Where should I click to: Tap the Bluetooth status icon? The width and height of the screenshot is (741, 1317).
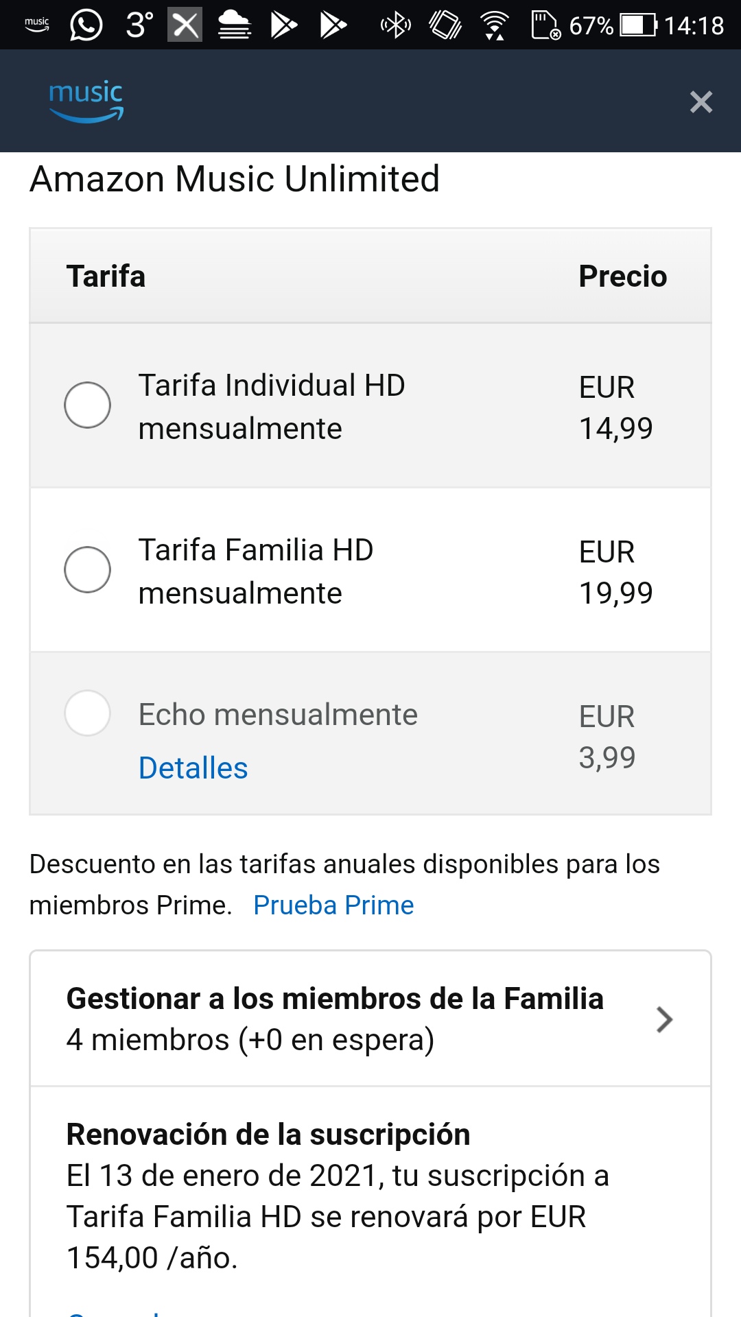[x=396, y=25]
